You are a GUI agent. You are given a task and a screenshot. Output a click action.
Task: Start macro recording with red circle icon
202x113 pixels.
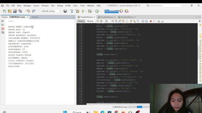pyautogui.click(x=151, y=21)
